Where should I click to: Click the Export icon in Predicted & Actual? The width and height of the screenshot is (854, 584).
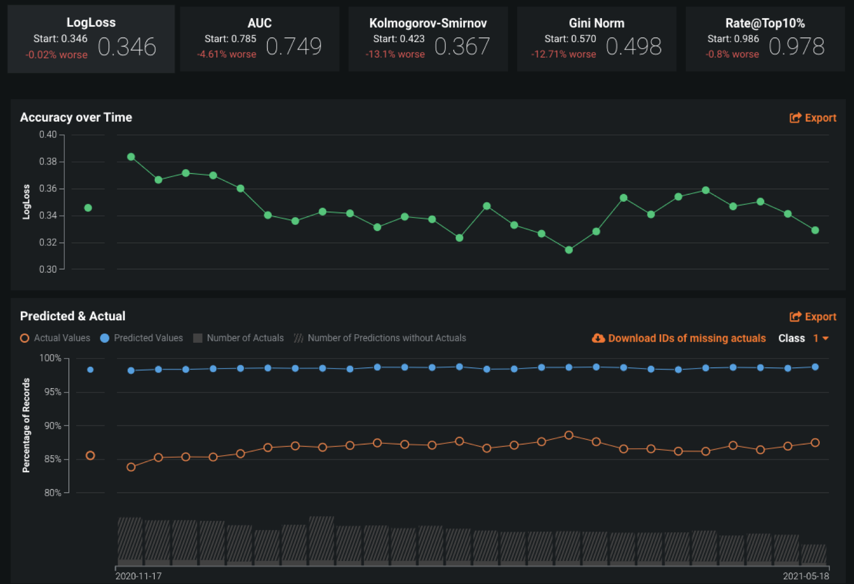(x=795, y=317)
